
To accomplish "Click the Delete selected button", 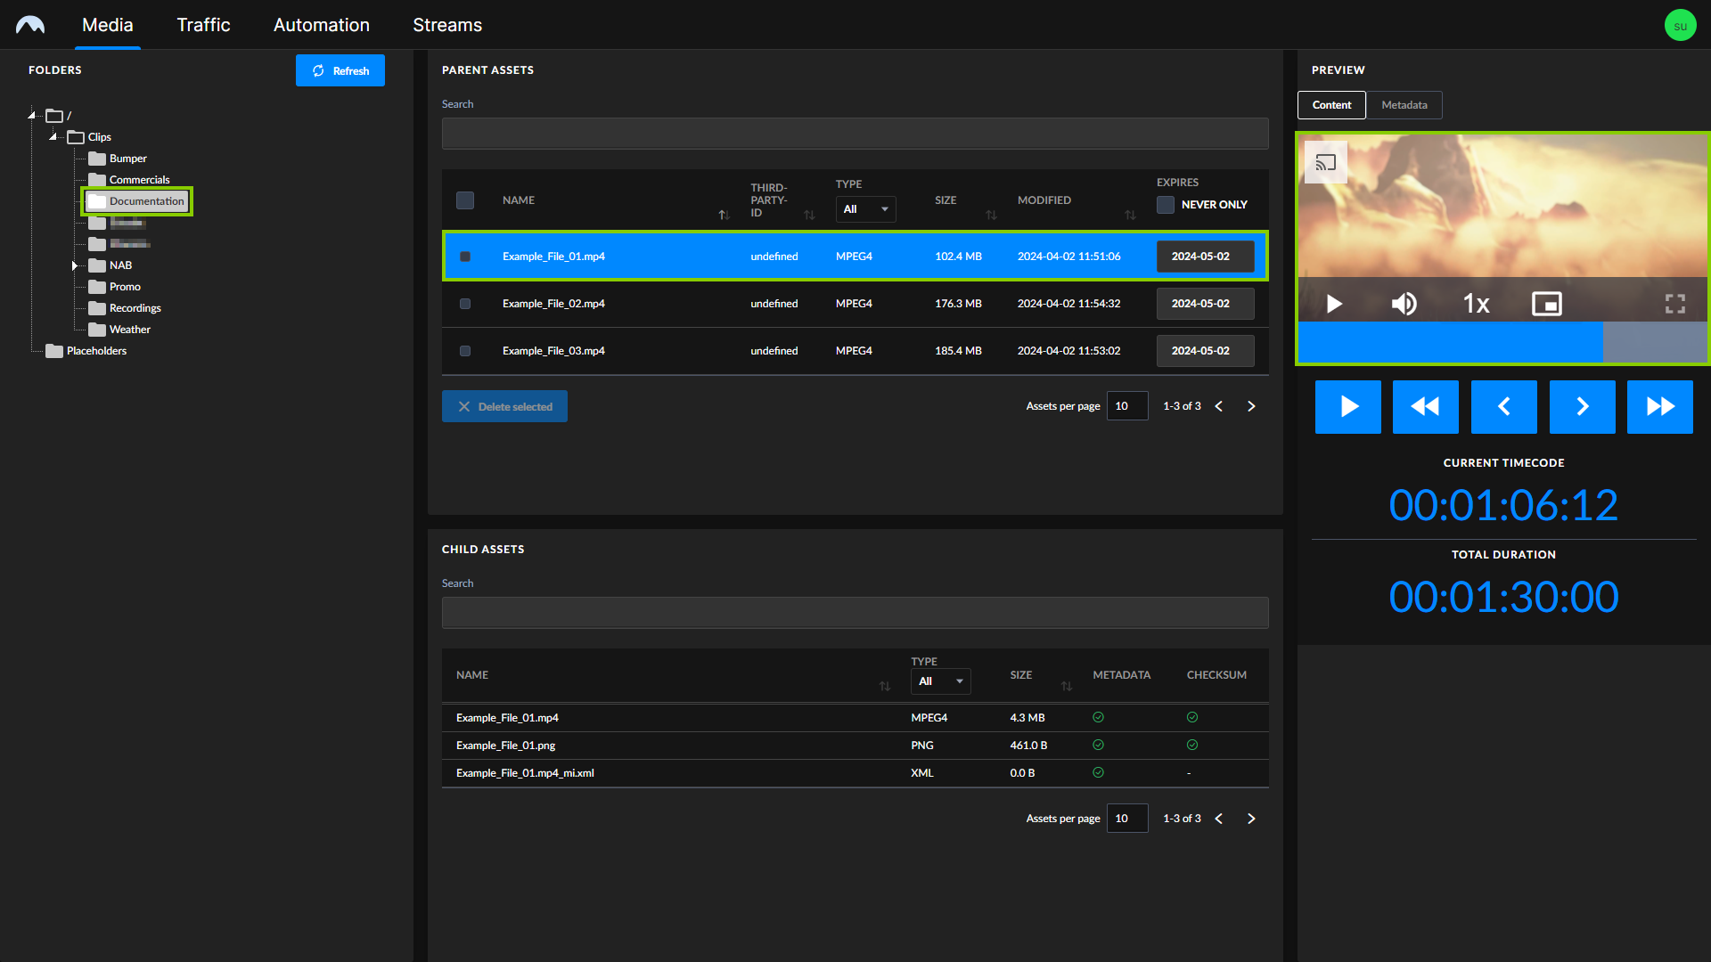I will [504, 405].
